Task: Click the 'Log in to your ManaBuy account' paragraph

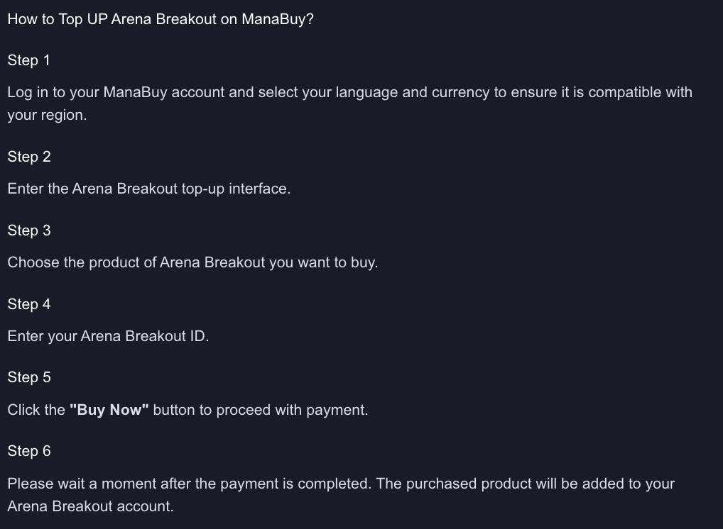Action: point(349,104)
